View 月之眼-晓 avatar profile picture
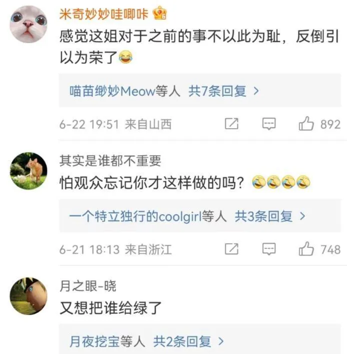This screenshot has height=354, width=347. click(x=29, y=296)
